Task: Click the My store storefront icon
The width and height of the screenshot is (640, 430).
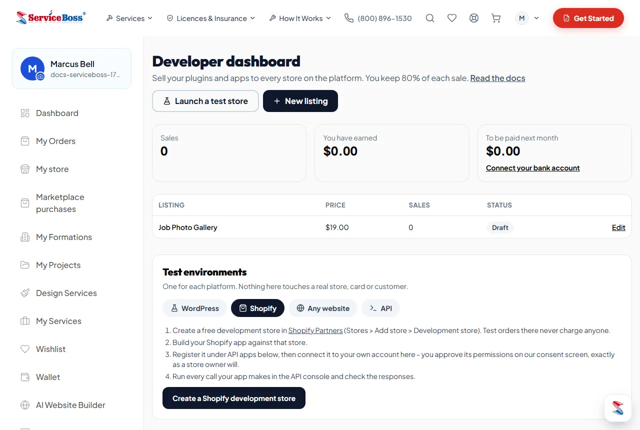Action: (x=25, y=169)
